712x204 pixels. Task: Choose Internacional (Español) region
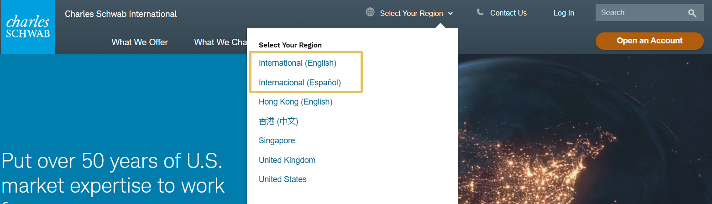300,83
